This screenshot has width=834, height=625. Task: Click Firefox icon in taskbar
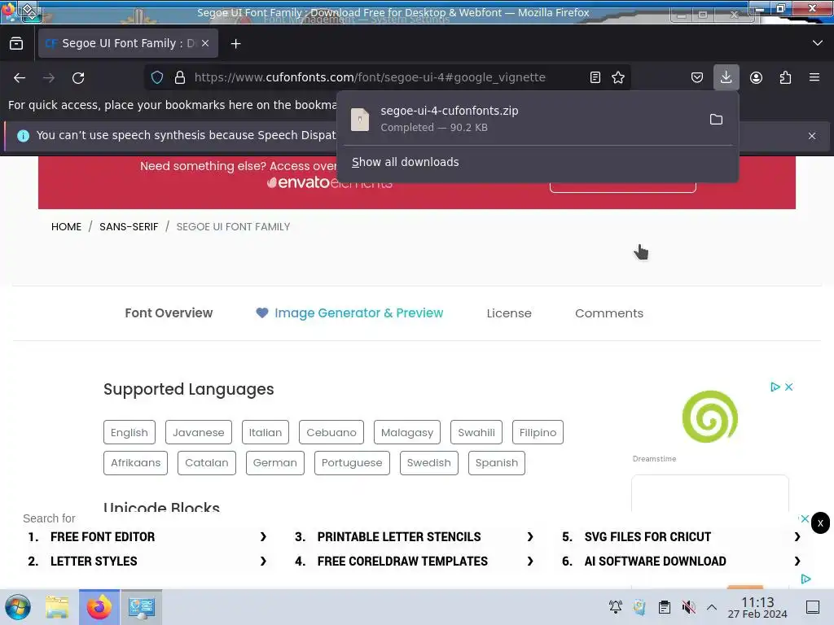99,607
